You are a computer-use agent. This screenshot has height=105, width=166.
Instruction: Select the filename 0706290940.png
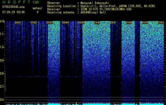tap(13, 7)
